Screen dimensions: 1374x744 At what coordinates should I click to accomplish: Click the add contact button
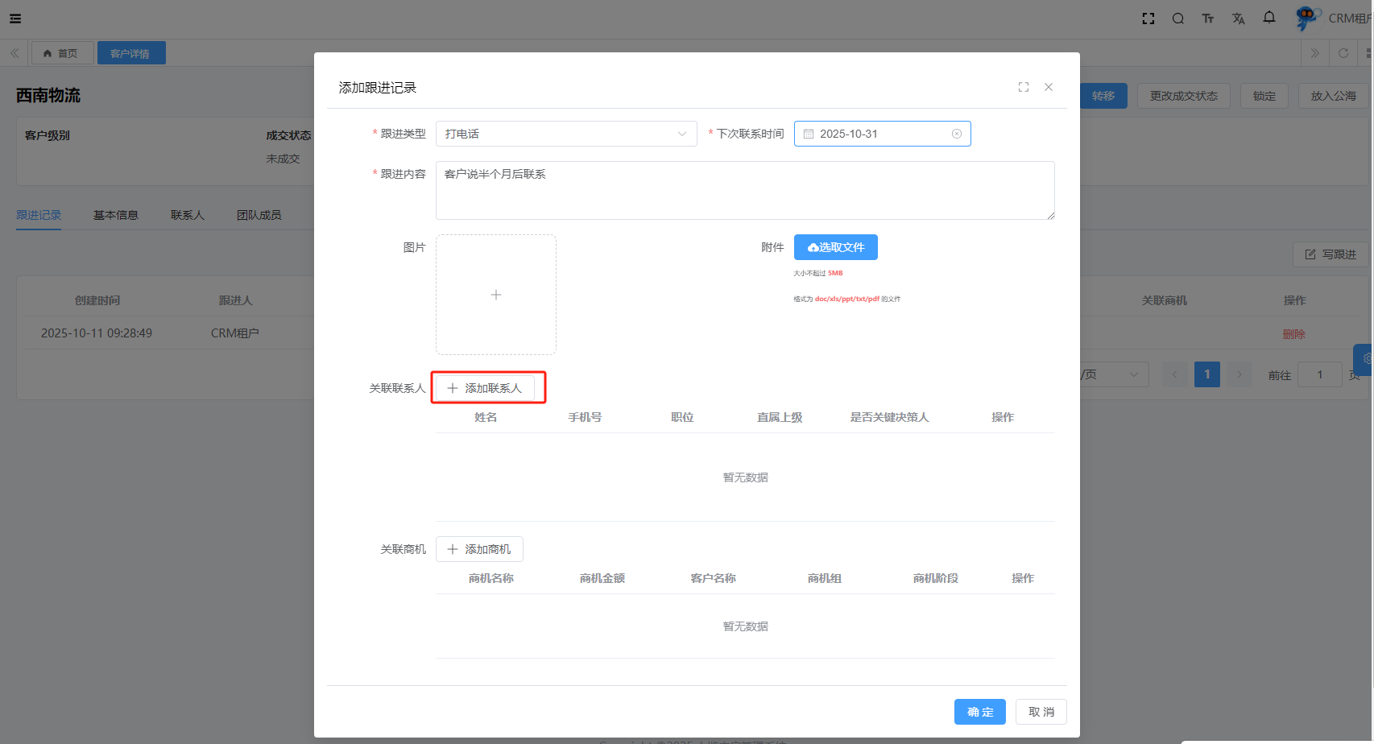[485, 388]
